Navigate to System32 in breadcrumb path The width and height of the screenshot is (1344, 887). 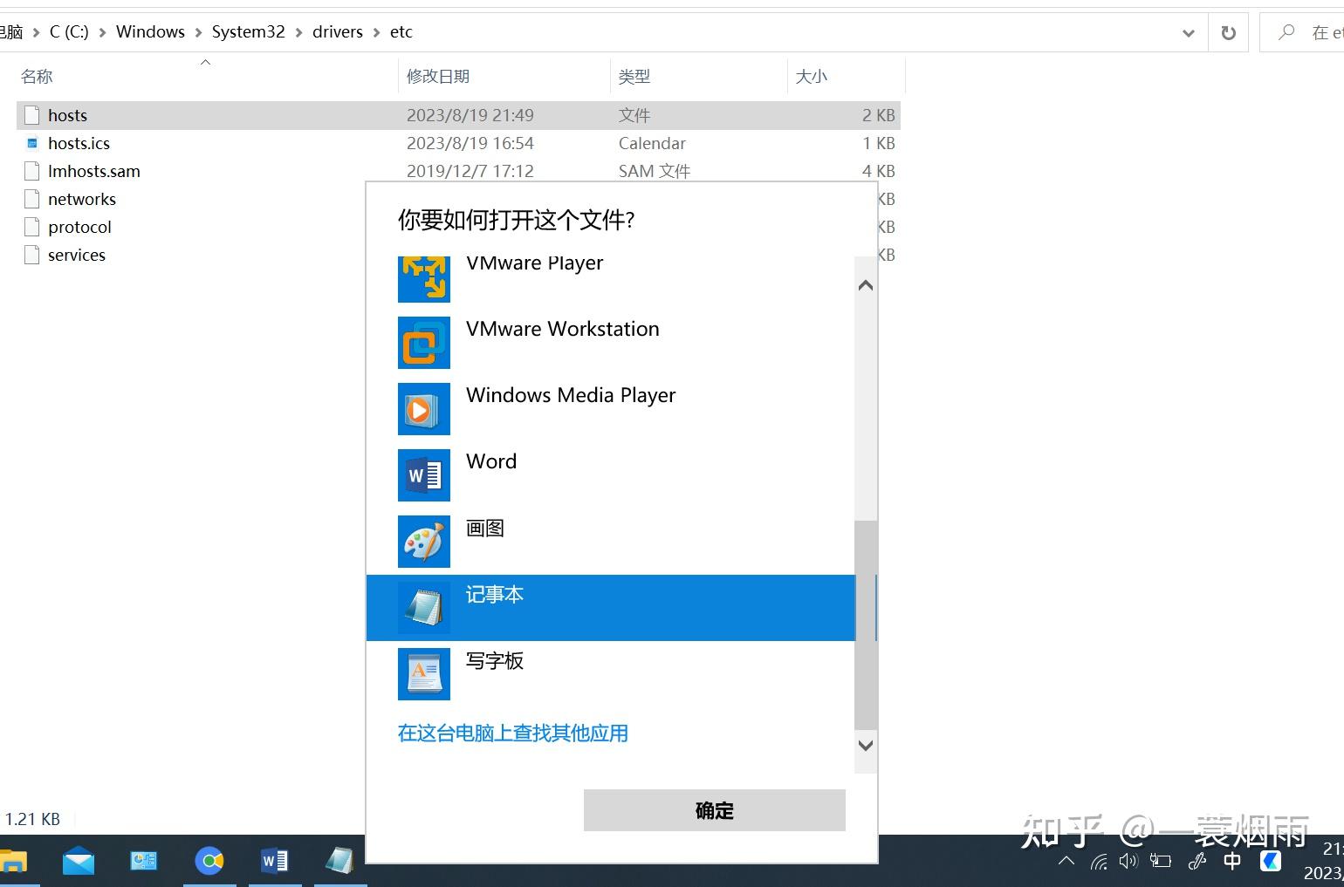[x=248, y=32]
